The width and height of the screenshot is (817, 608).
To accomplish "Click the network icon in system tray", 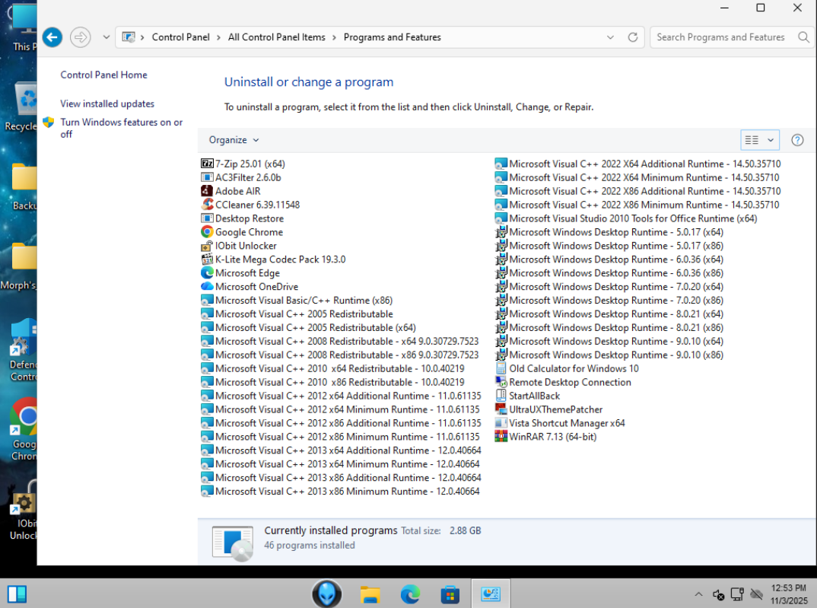I will (737, 594).
